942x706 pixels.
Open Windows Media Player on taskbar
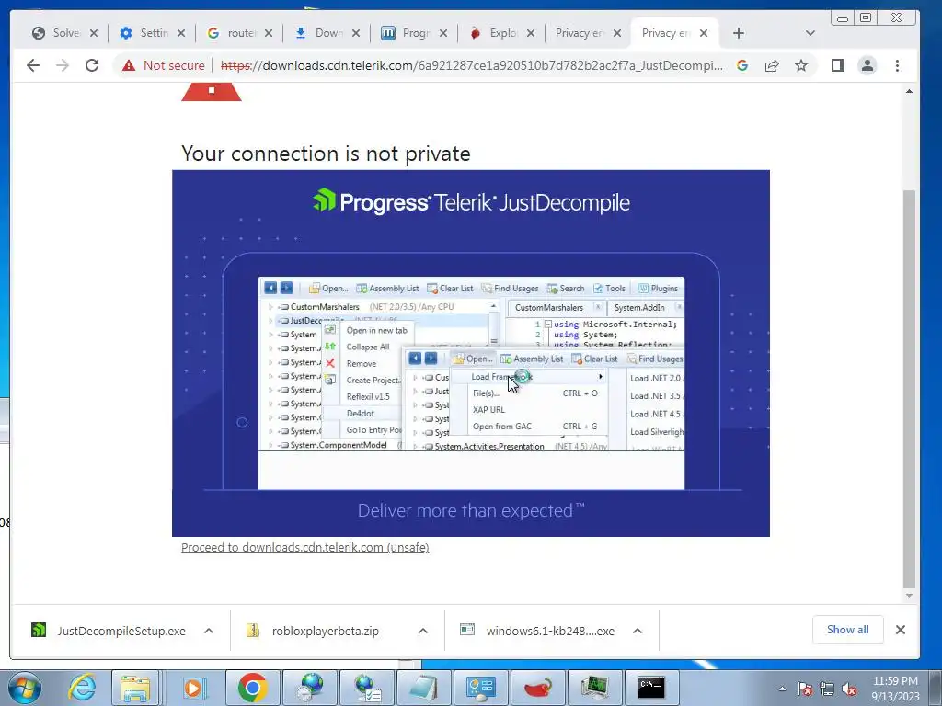pos(193,688)
